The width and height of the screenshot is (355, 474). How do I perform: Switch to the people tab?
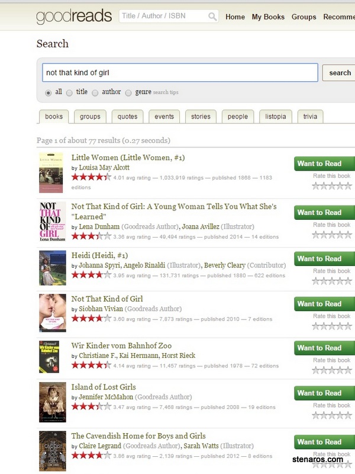click(238, 117)
